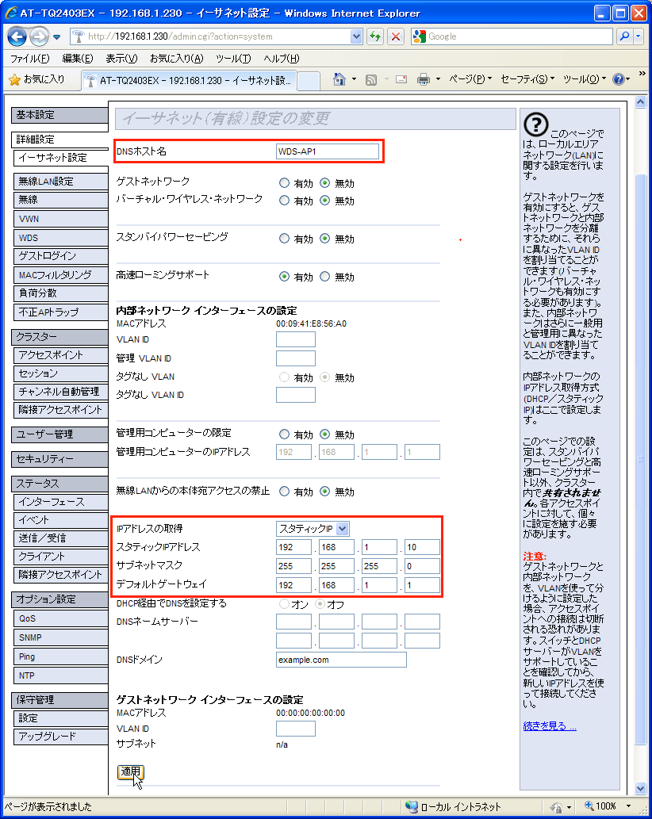The image size is (652, 819).
Task: Click the Home page icon
Action: tap(339, 79)
